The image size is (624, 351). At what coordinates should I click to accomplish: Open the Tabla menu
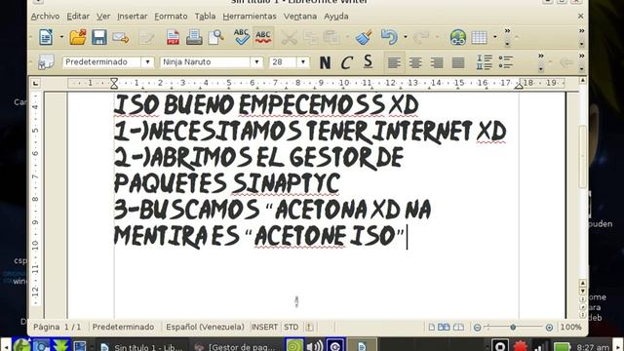[x=205, y=17]
